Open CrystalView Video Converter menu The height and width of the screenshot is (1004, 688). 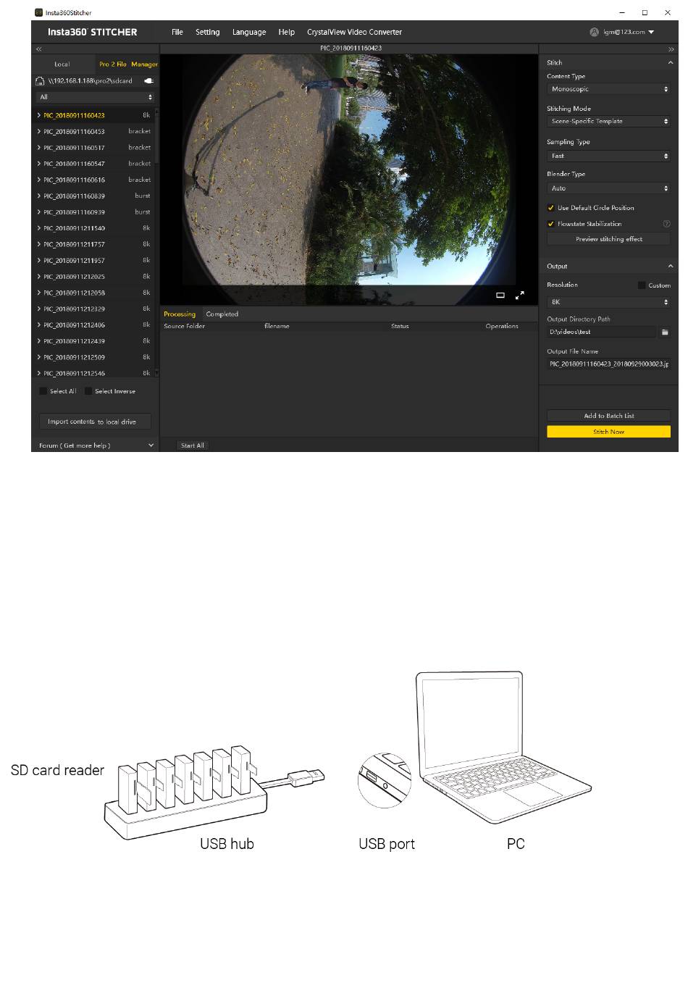tap(354, 32)
